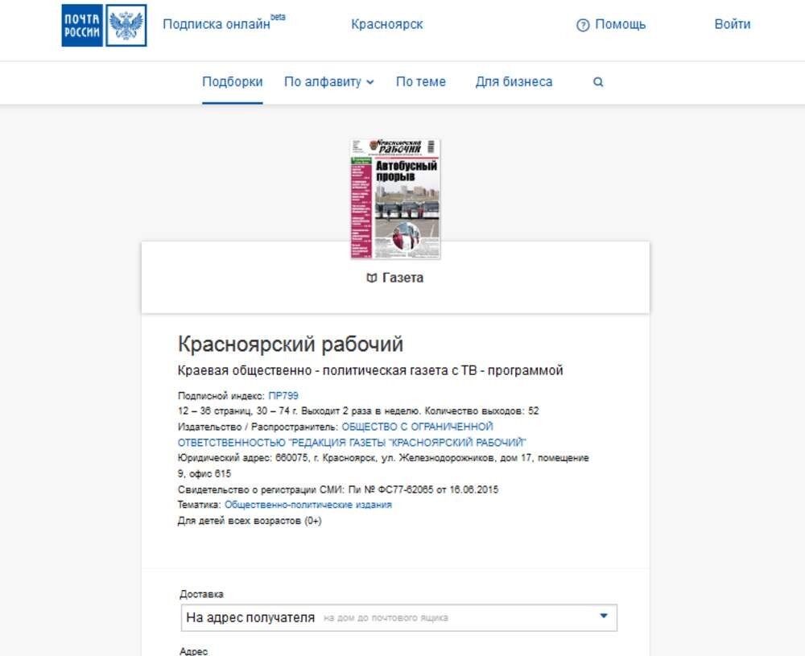This screenshot has height=656, width=805.
Task: Open the По теме menu item
Action: [421, 81]
